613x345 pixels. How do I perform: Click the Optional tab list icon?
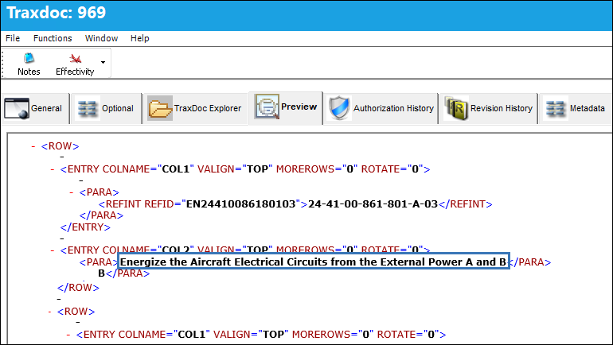(x=87, y=108)
